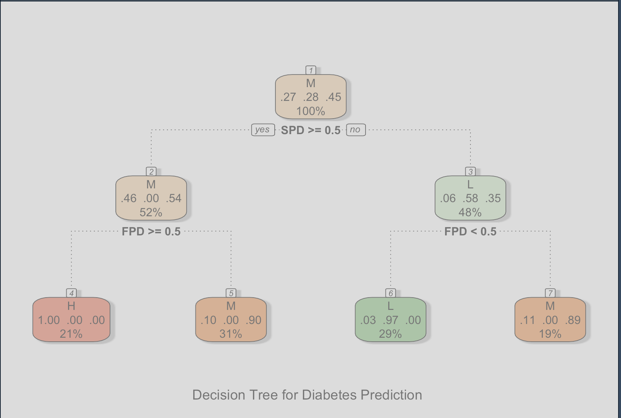Click the node number 2 badge

click(x=151, y=171)
